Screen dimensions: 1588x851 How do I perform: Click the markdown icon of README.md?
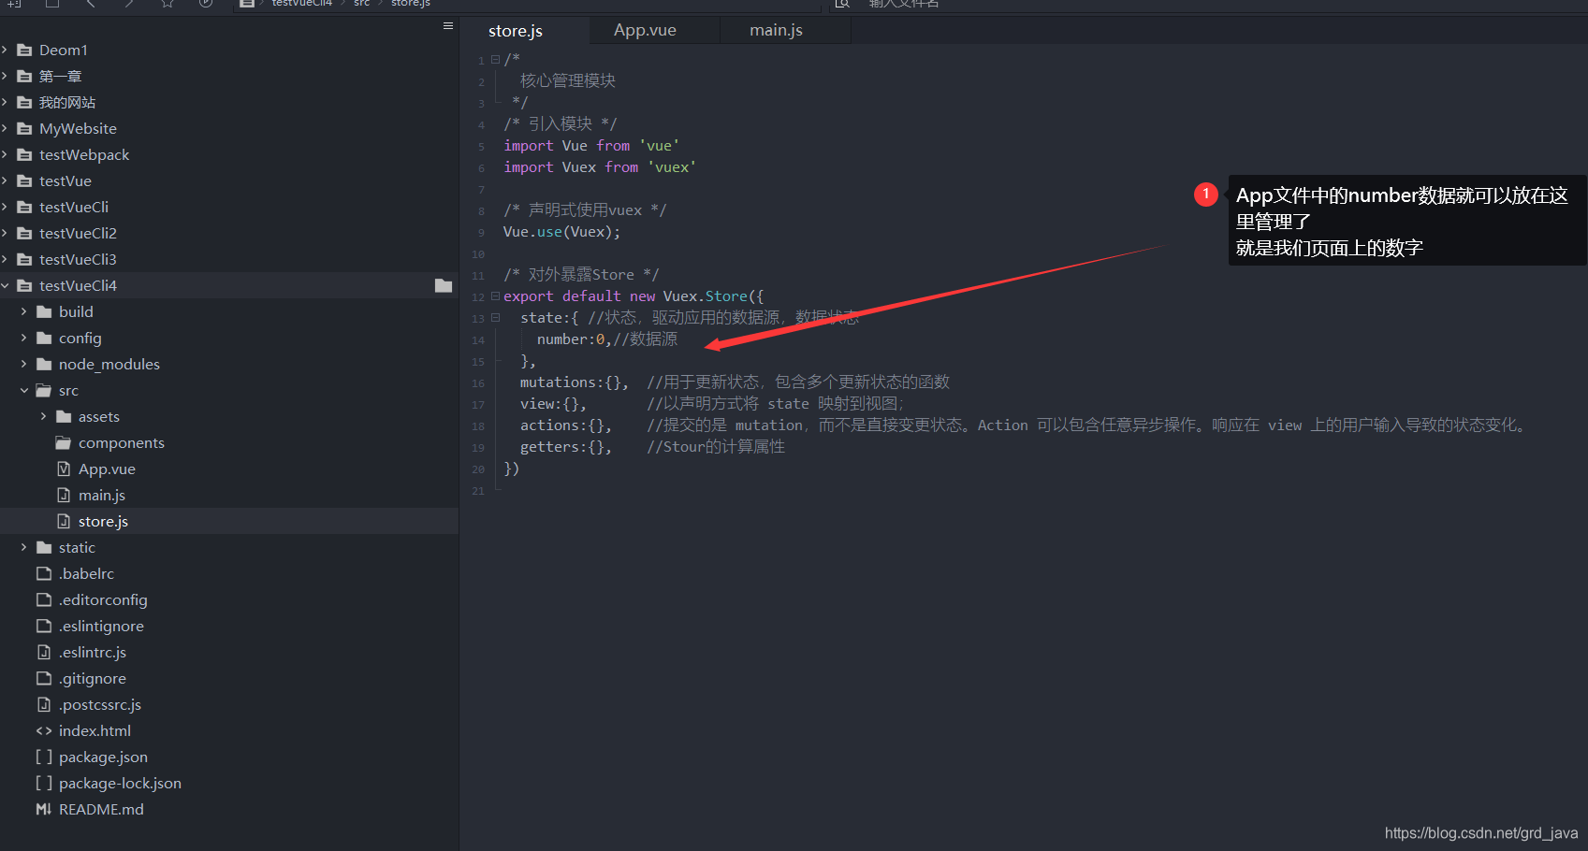click(x=44, y=809)
